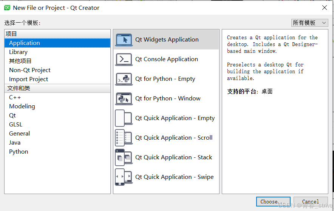
Task: Click the 文件和类 section header
Action: [x=57, y=88]
